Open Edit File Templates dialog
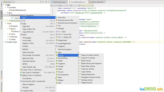The width and height of the screenshot is (164, 92). (67, 49)
